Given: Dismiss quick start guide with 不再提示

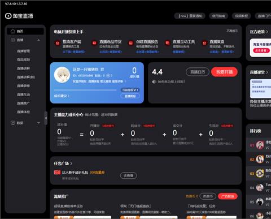Looking at the screenshot, I should click(x=232, y=31).
